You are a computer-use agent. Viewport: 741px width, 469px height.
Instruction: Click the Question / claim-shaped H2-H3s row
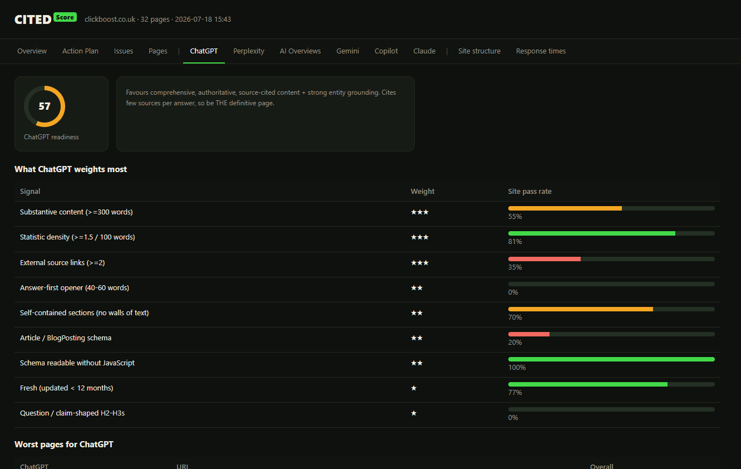[367, 415]
